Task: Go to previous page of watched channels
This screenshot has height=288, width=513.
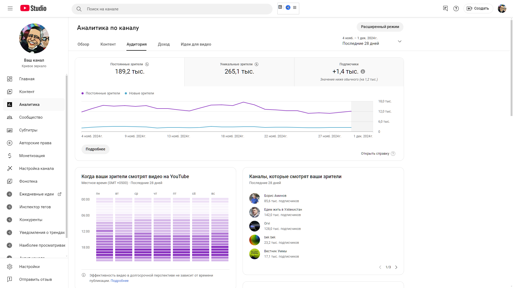Action: 380,267
